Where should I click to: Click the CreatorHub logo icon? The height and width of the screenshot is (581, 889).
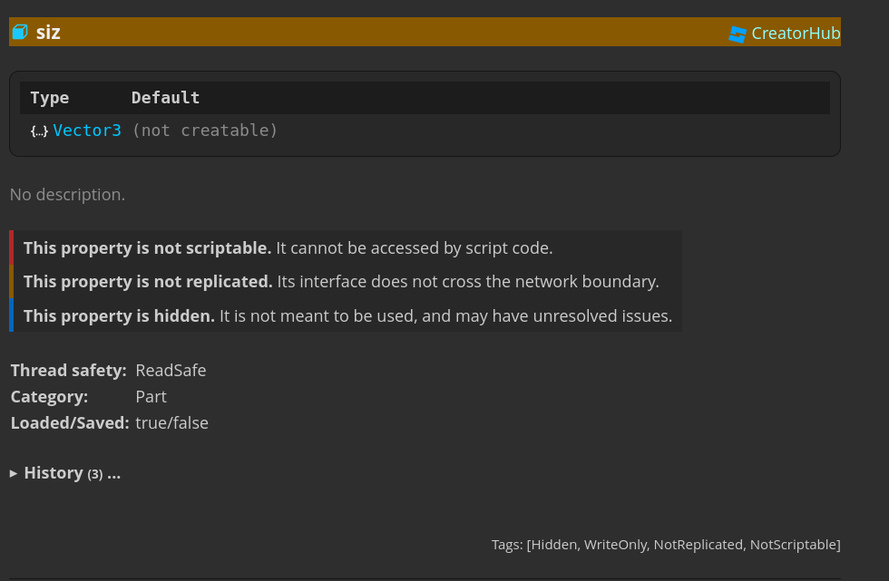coord(737,34)
